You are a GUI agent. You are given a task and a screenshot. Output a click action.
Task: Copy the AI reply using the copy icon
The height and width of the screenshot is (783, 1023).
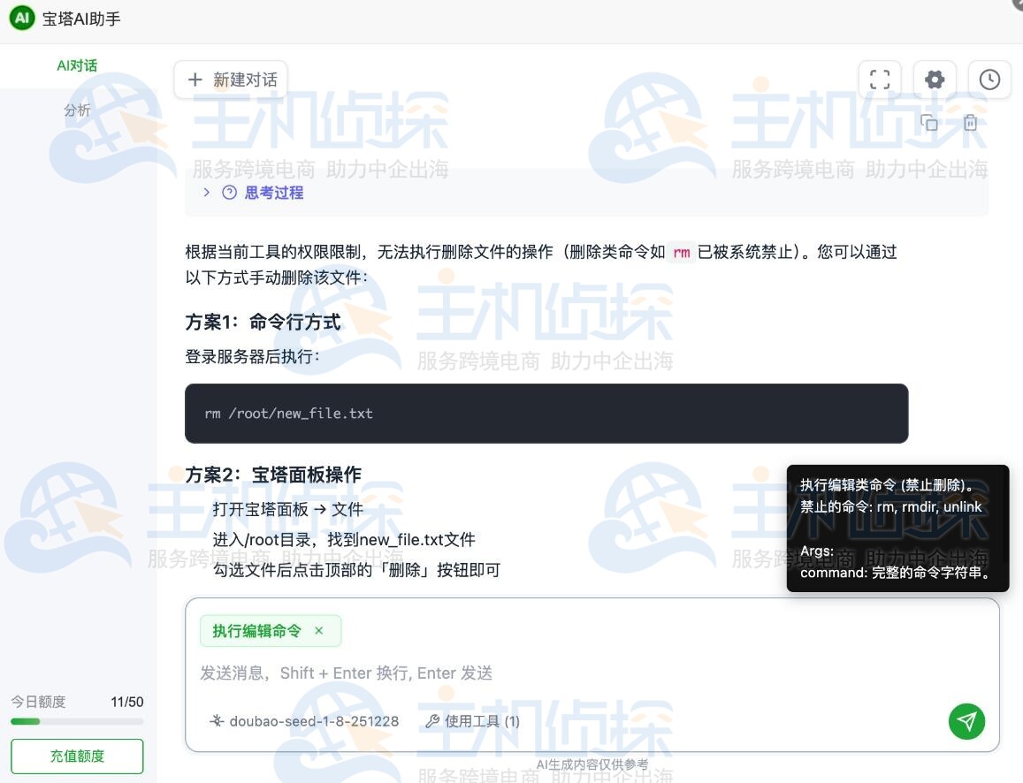pos(929,123)
